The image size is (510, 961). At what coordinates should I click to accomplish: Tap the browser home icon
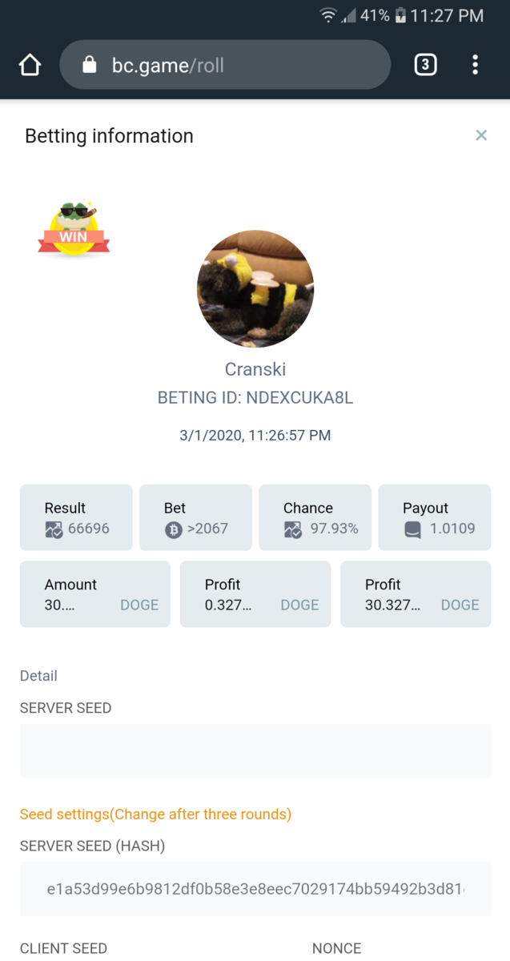30,65
